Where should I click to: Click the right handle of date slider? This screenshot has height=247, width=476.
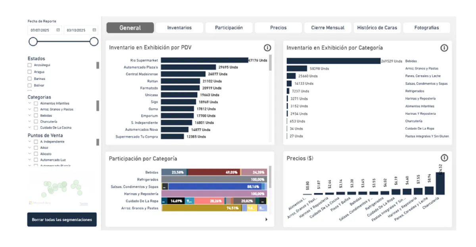94,42
